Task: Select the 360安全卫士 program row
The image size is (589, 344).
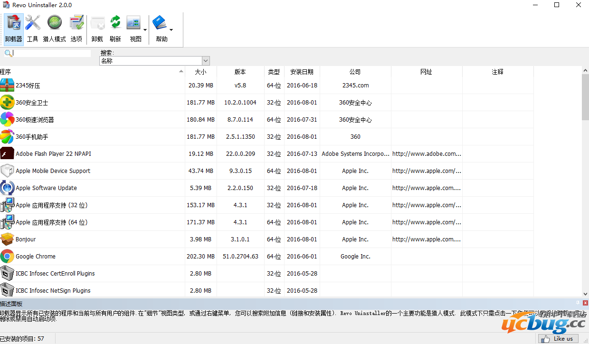Action: pos(32,103)
